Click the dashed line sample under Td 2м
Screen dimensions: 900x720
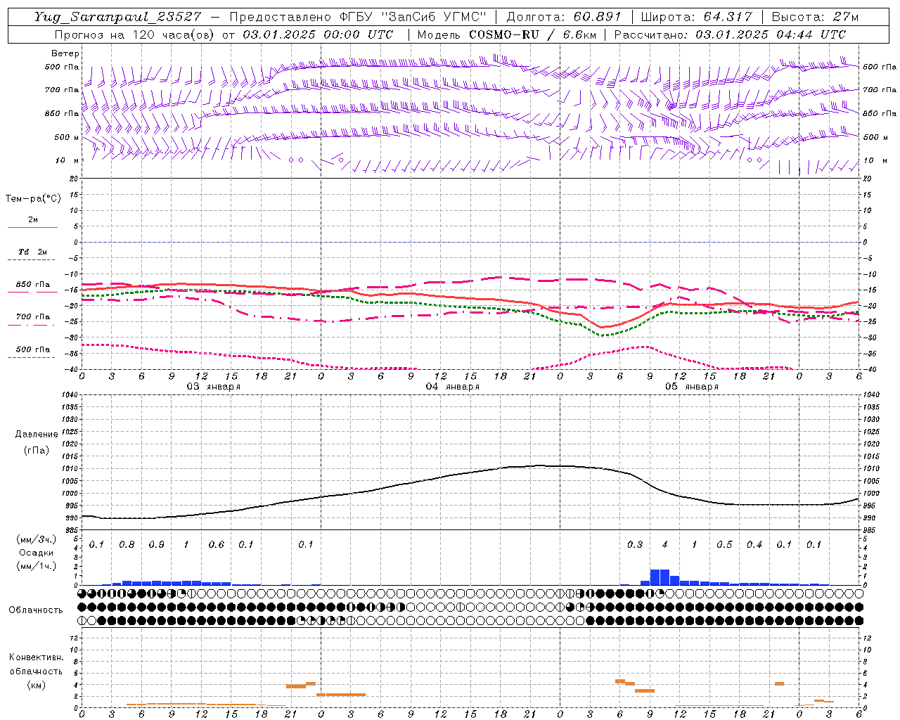coord(32,260)
